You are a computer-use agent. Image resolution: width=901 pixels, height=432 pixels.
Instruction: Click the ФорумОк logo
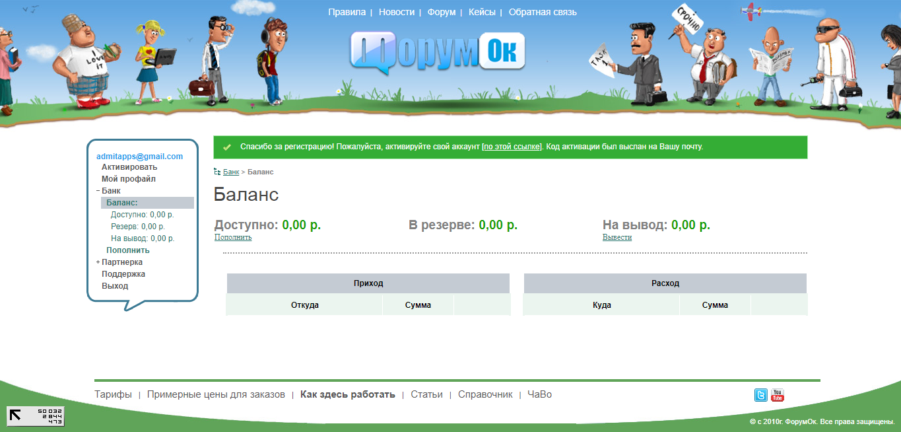tap(438, 52)
